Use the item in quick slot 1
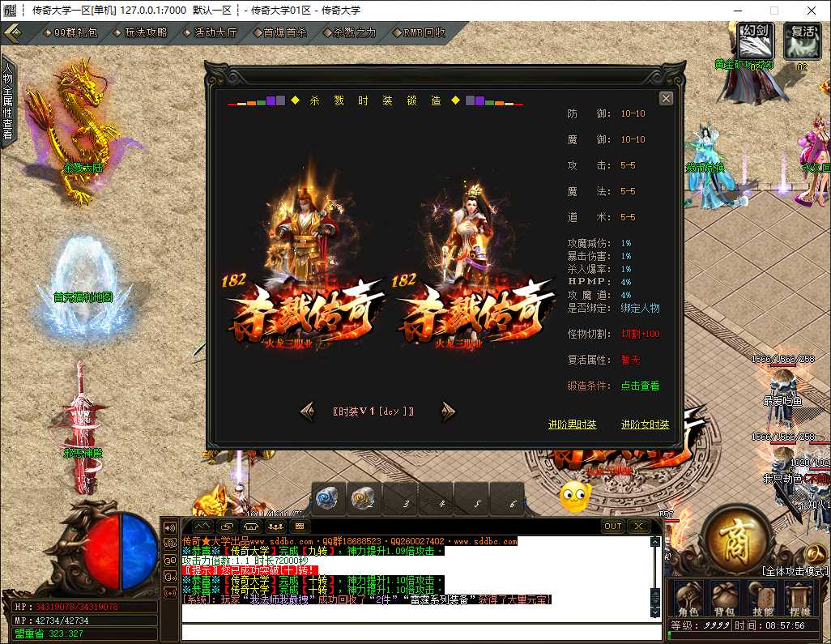 [x=327, y=498]
